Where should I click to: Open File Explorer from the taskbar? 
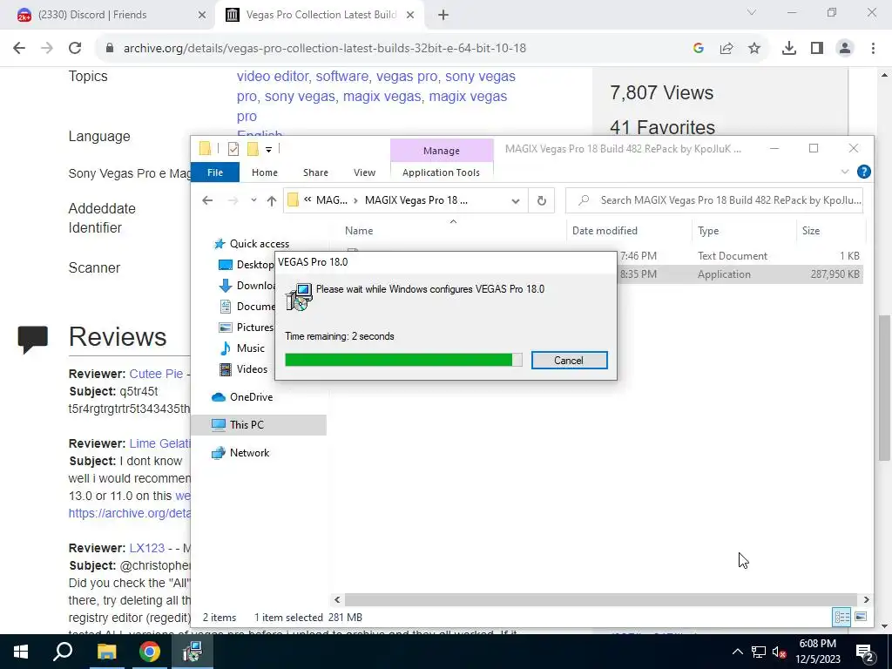pos(106,652)
